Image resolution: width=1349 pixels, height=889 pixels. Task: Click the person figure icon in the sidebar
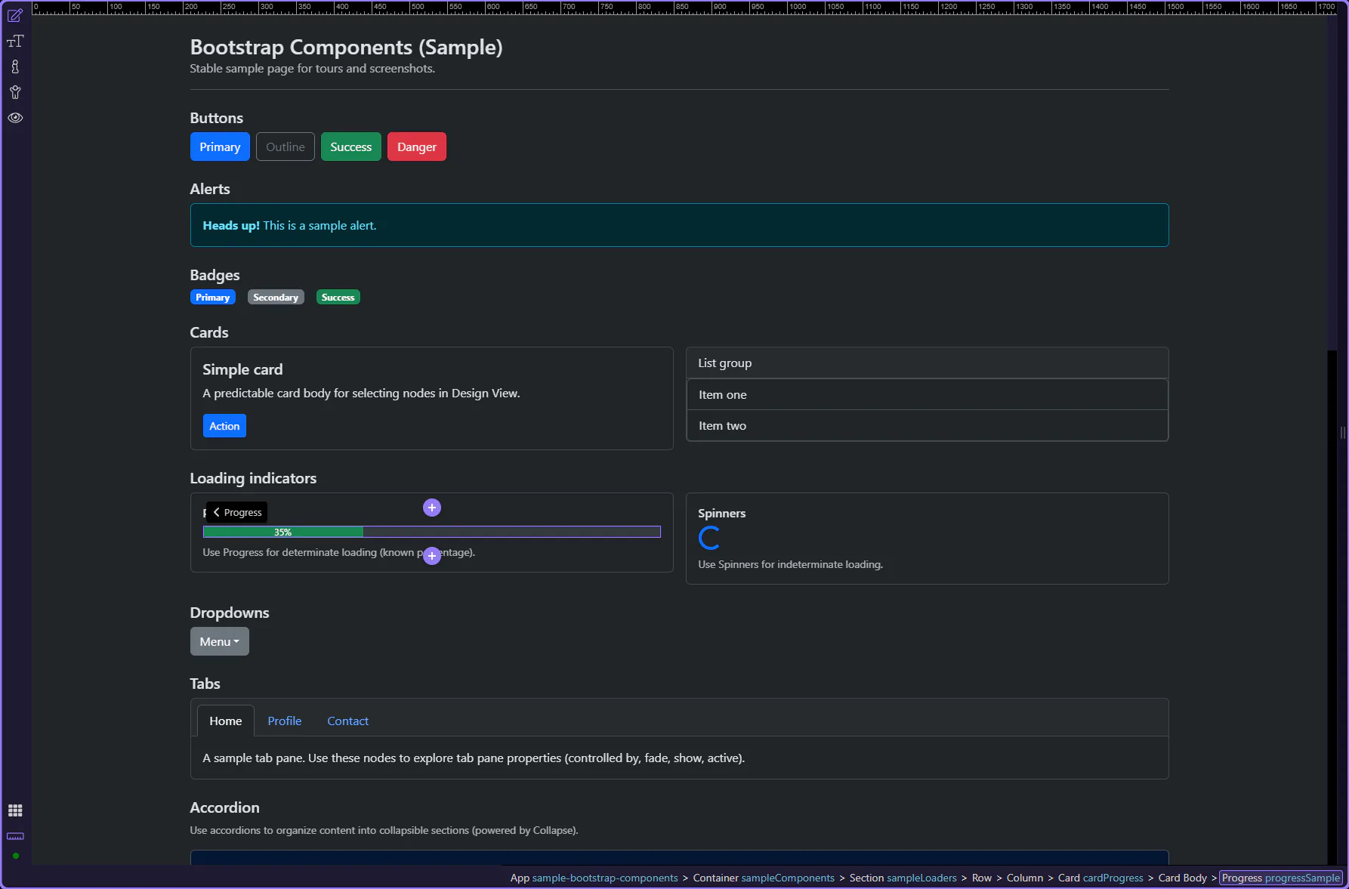tap(15, 93)
